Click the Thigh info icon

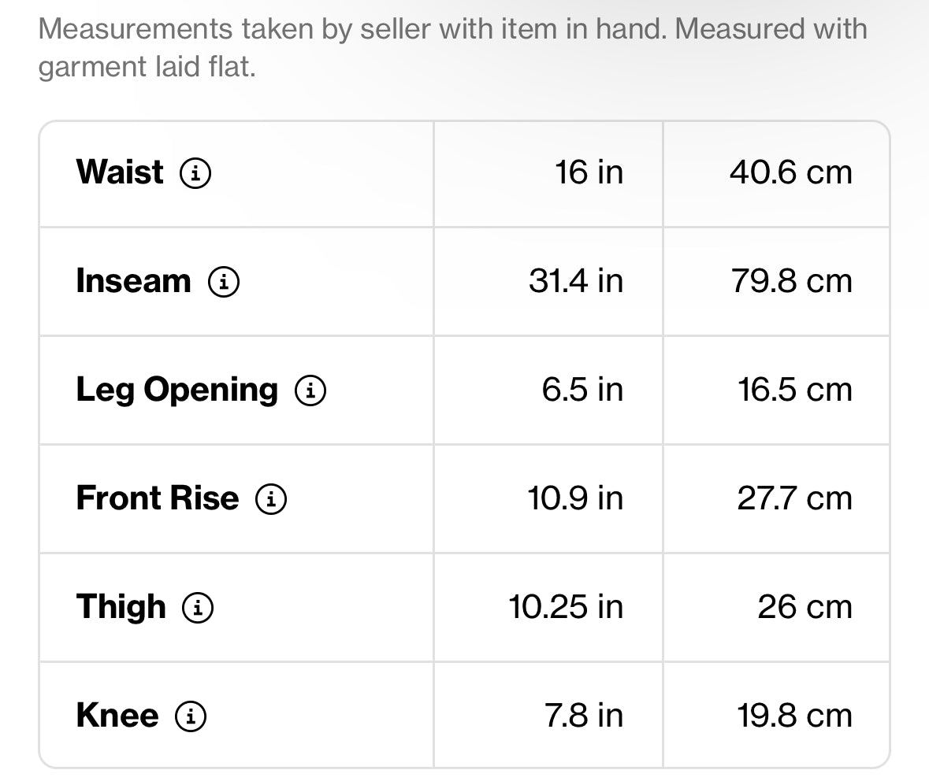198,608
